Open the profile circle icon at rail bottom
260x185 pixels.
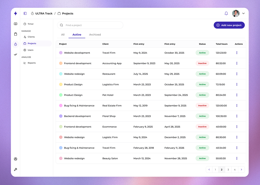(x=15, y=159)
